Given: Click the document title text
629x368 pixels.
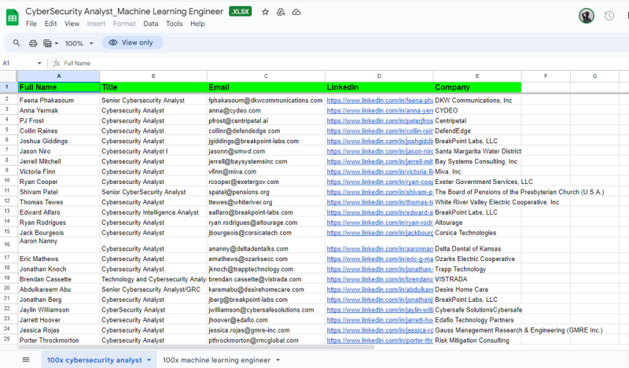Looking at the screenshot, I should 124,11.
